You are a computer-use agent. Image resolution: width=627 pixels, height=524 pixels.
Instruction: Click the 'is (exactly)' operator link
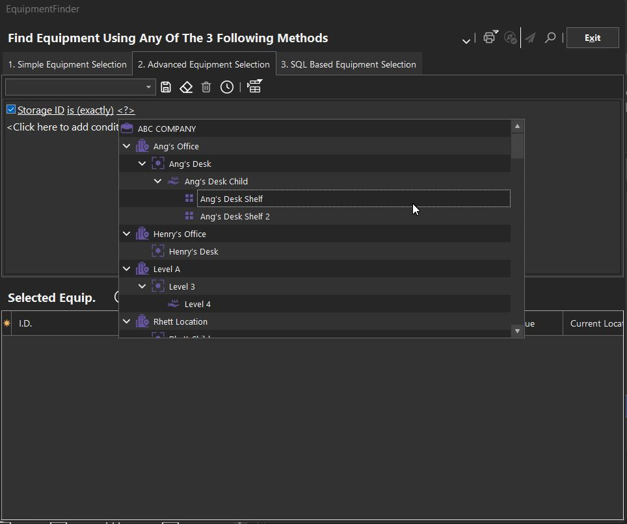click(90, 110)
